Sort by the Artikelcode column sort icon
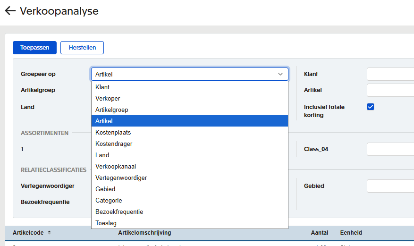The height and width of the screenshot is (246, 414). pos(50,233)
